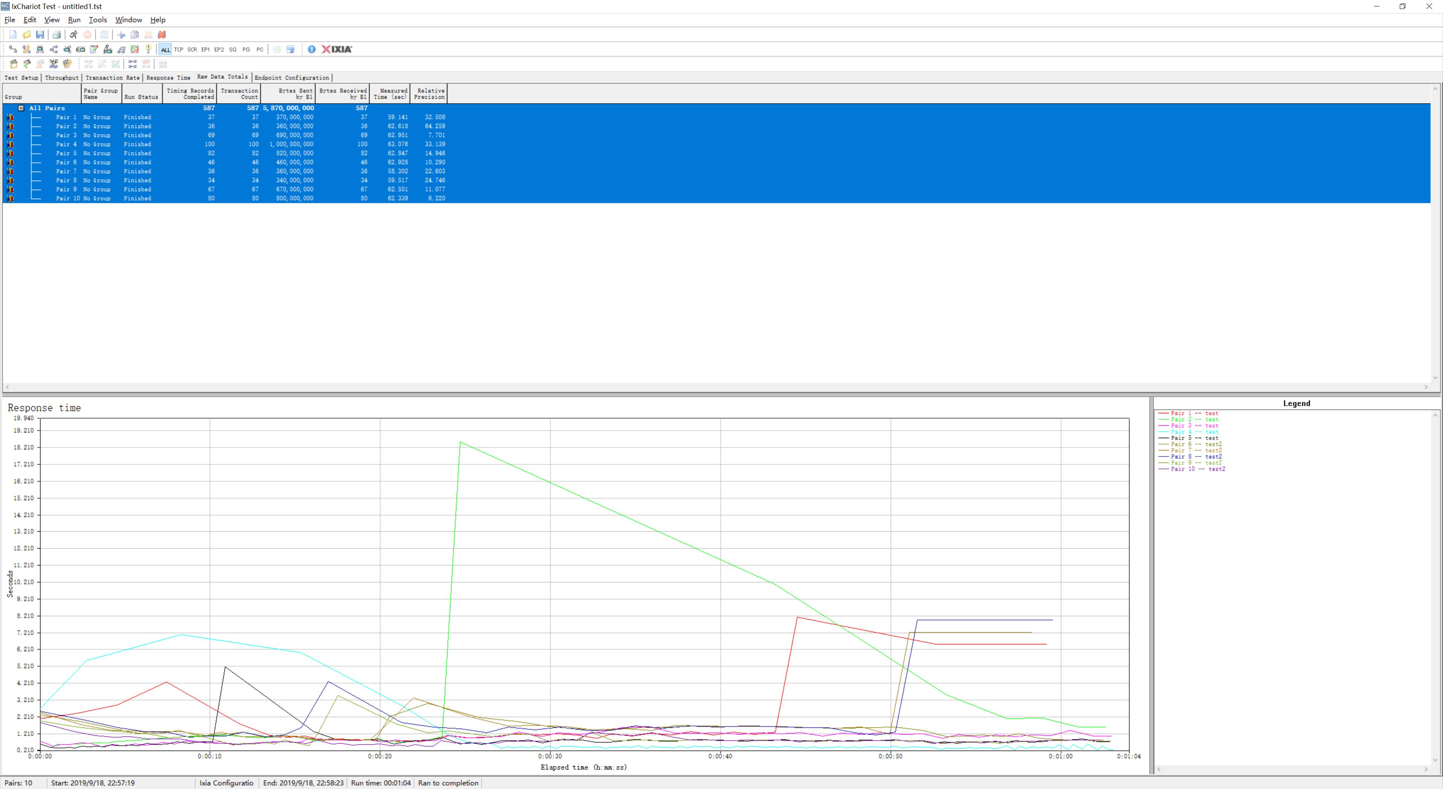Collapse the All Pairs tree group

point(21,108)
